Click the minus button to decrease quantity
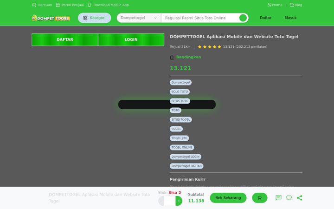The image size is (334, 209). [x=161, y=201]
